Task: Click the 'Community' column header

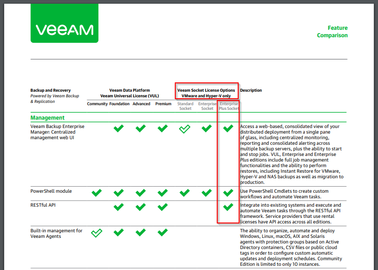Action: [x=97, y=104]
